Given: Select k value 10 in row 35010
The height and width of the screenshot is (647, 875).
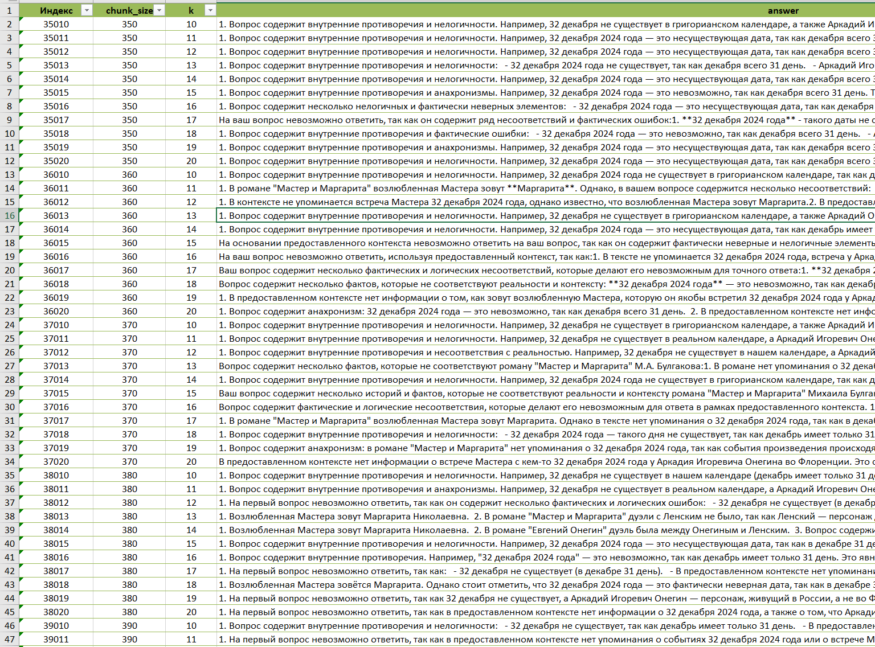Looking at the screenshot, I should click(191, 24).
